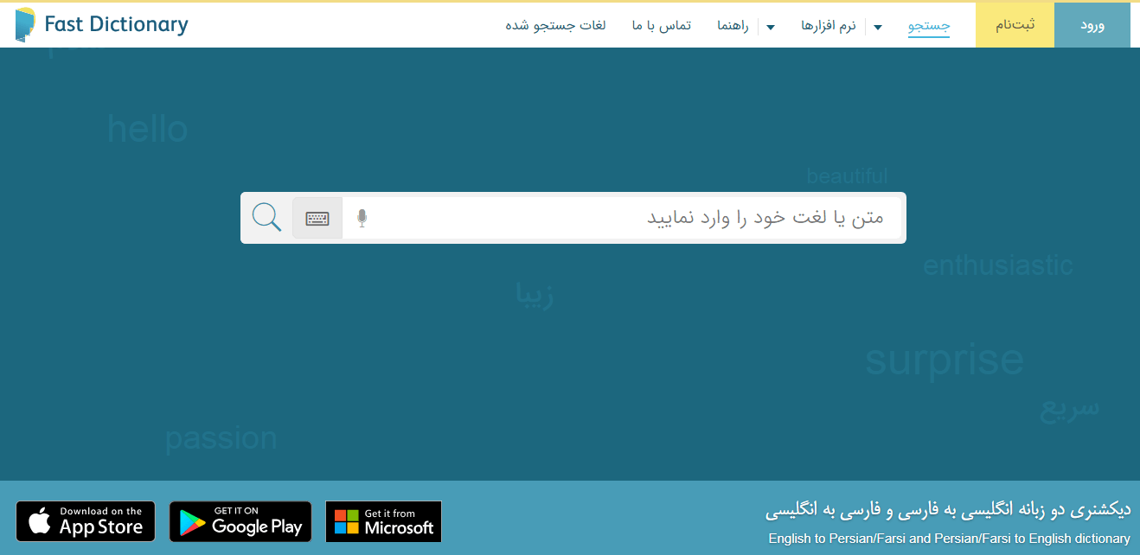This screenshot has height=555, width=1140.
Task: Click the Fast Dictionary title text
Action: pos(116,25)
